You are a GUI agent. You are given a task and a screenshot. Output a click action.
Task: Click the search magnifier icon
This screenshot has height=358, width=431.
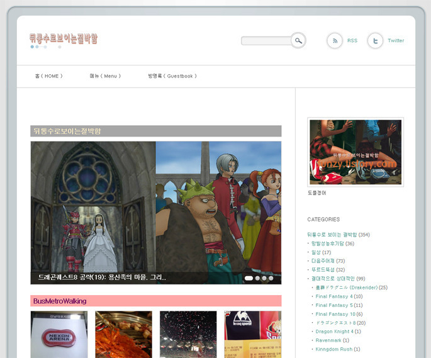298,40
